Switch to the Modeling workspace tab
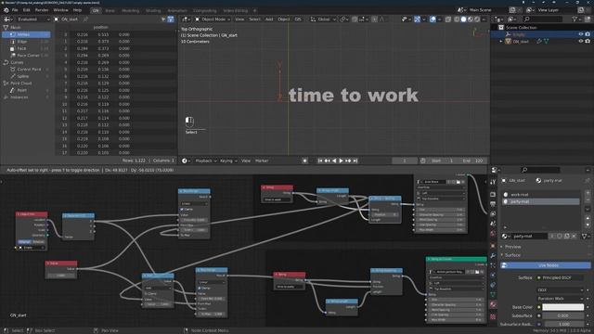This screenshot has height=334, width=594. point(130,10)
